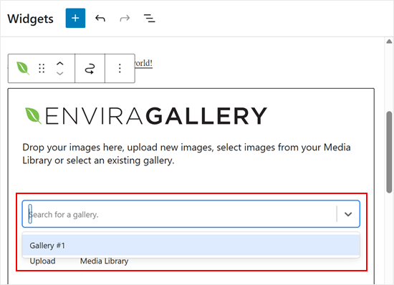Click the 'Drop your images here' description

(186, 154)
